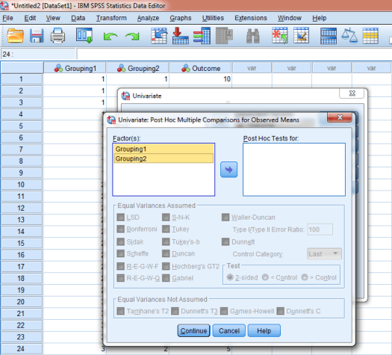Image resolution: width=392 pixels, height=355 pixels.
Task: Click Outcome cell with value 10
Action: (x=201, y=79)
